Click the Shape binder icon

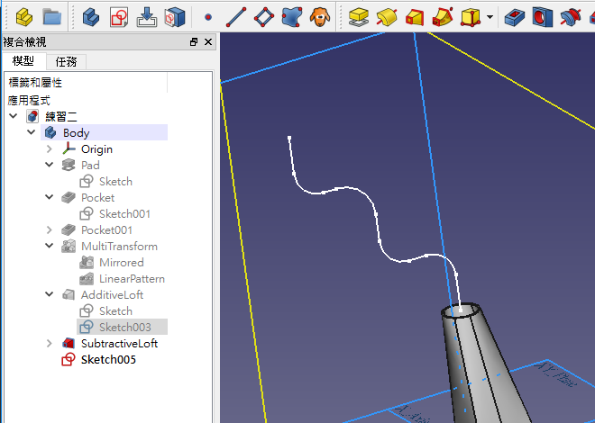(x=292, y=17)
